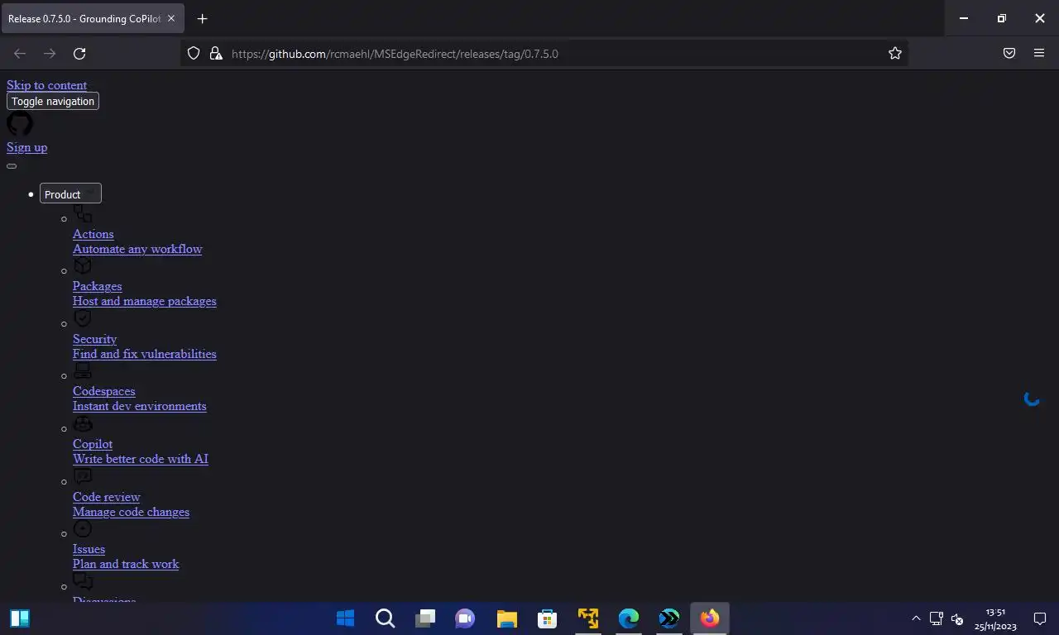
Task: Open the Copilot link
Action: (93, 444)
